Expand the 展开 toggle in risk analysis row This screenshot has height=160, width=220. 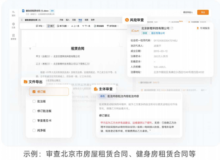[x=204, y=90]
